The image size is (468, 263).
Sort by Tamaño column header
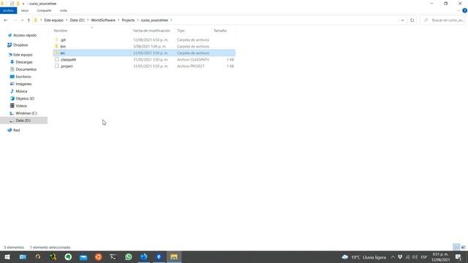[x=220, y=31]
